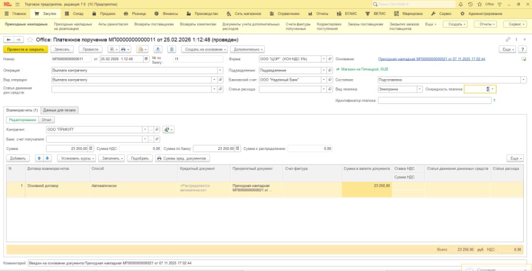532x271 pixels.
Task: Move row up with blue up arrow
Action: pos(38,158)
